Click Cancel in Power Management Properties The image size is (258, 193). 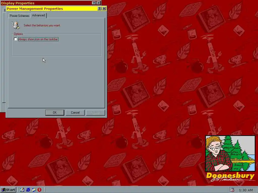coord(75,113)
